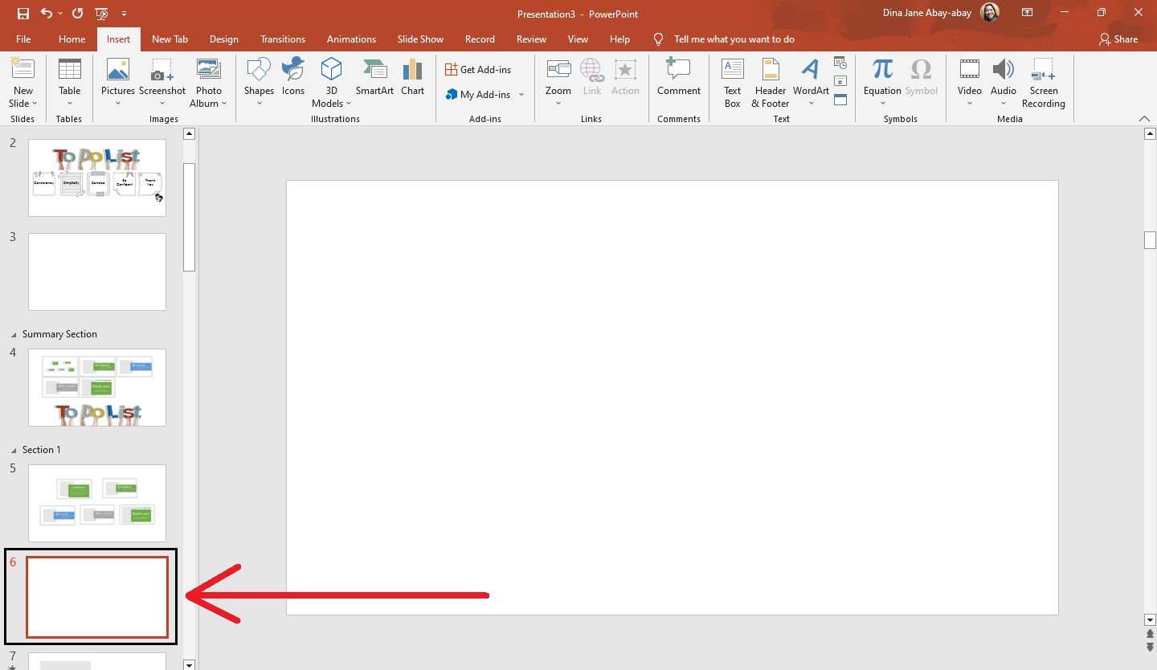Open the Record tab
Viewport: 1157px width, 670px height.
click(480, 39)
